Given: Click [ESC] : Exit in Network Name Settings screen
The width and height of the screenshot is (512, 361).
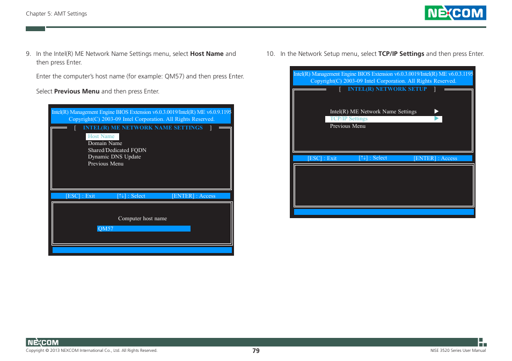Looking at the screenshot, I should click(81, 196).
